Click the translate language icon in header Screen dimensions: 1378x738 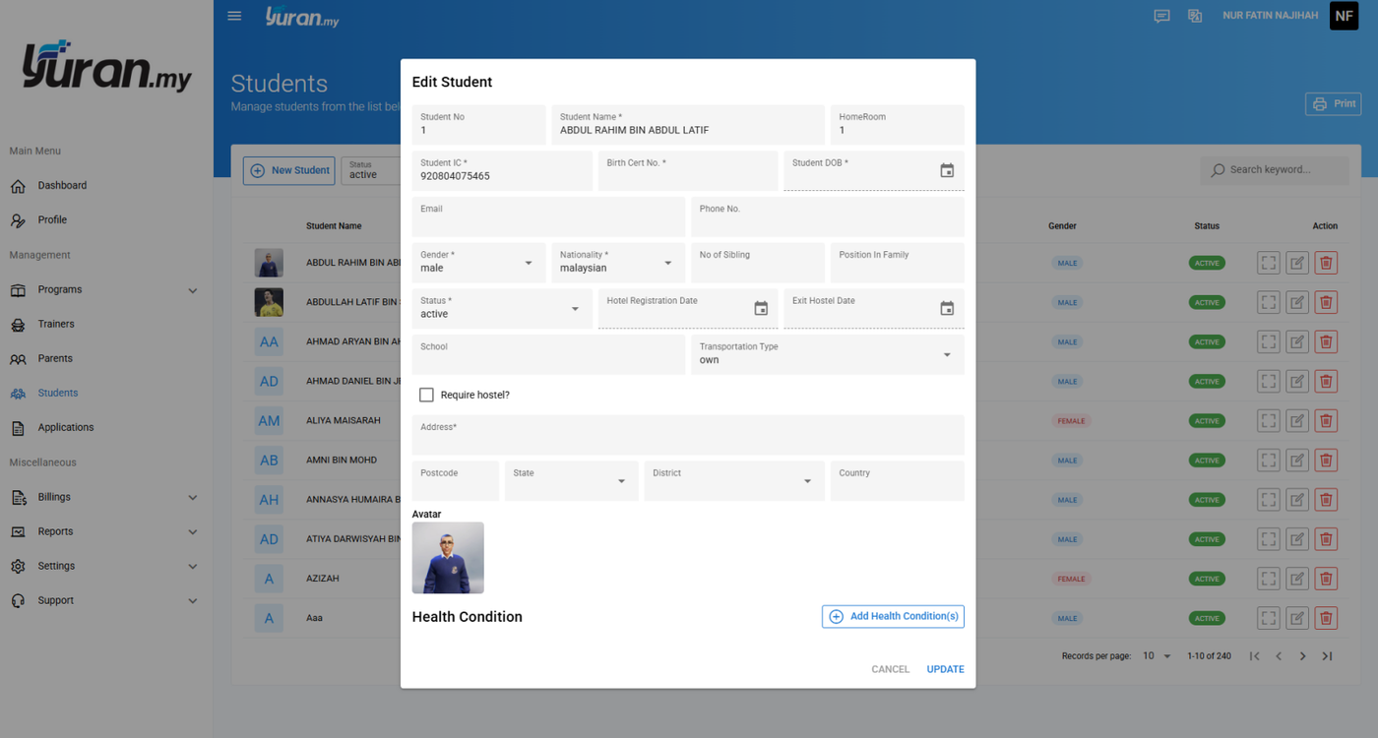[1195, 16]
